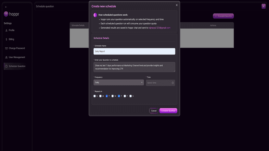The width and height of the screenshot is (269, 151).
Task: Click the Schedule Details column header
Action: [x=78, y=26]
